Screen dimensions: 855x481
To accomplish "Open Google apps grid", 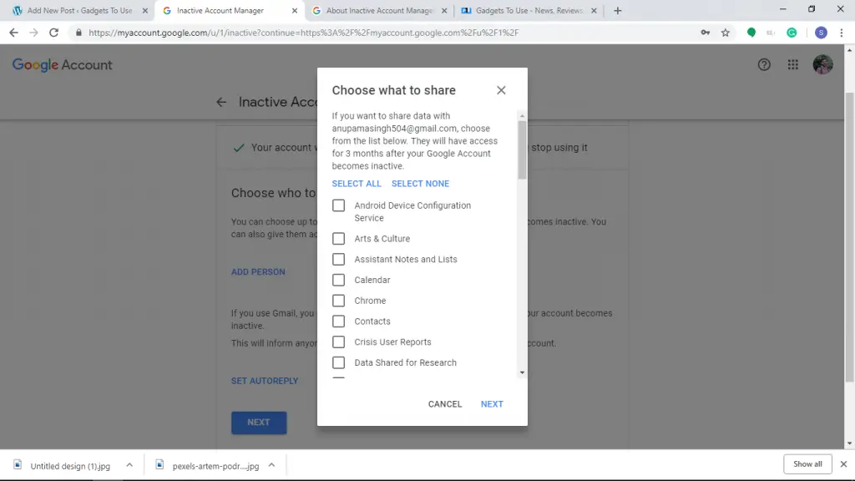I will click(793, 65).
